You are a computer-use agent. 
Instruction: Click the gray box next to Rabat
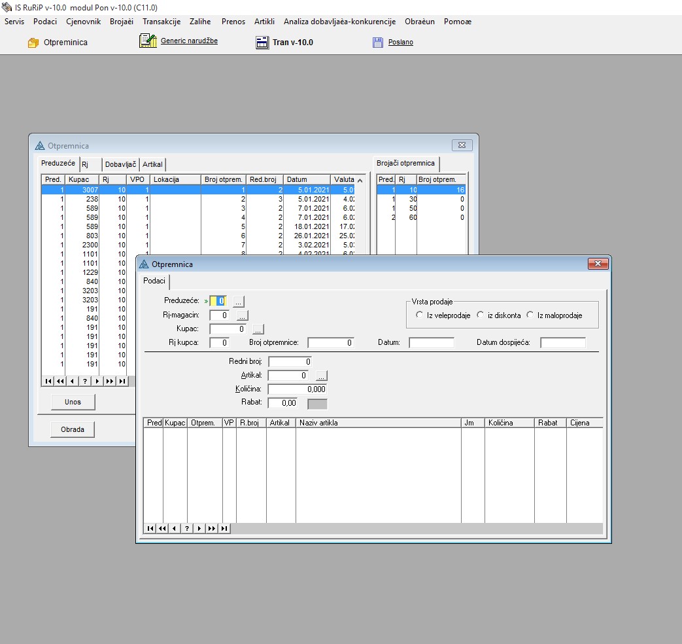pos(317,403)
